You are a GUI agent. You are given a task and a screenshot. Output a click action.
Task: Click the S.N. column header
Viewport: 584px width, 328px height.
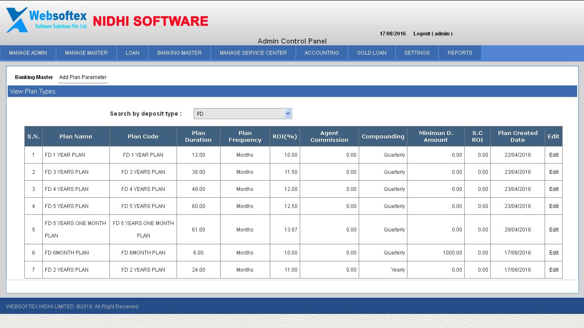[33, 137]
